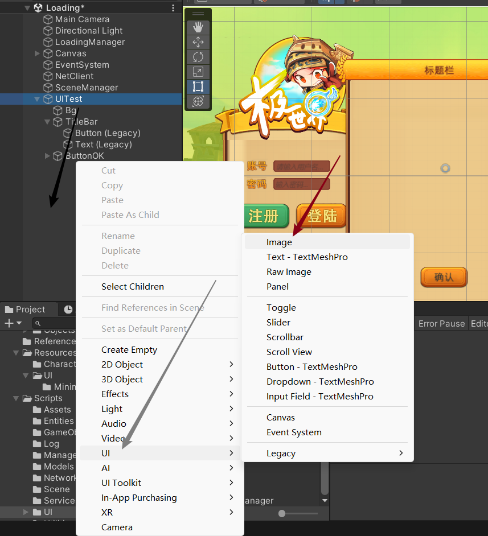488x536 pixels.
Task: Click the green 注册 button in scene
Action: click(264, 216)
